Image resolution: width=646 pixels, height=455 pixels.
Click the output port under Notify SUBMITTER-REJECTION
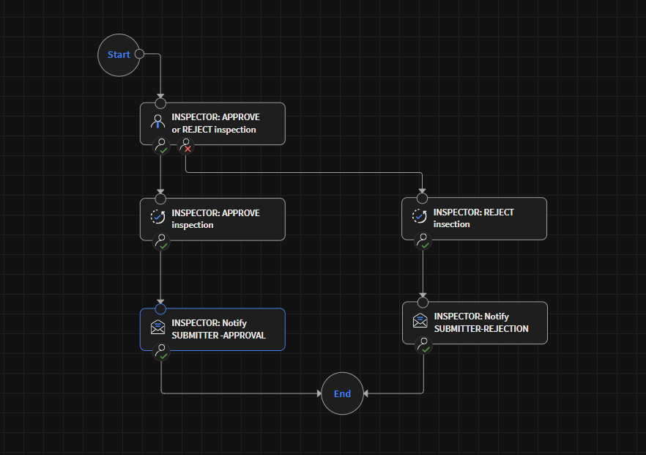coord(423,347)
